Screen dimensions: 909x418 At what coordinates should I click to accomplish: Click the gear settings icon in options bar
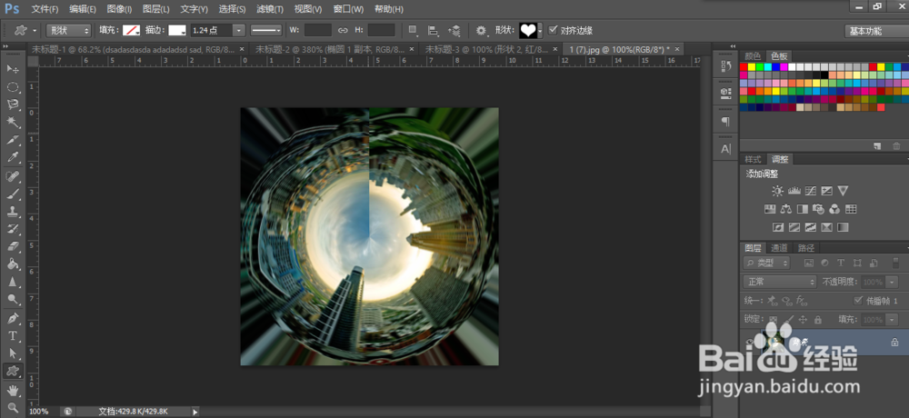point(481,30)
